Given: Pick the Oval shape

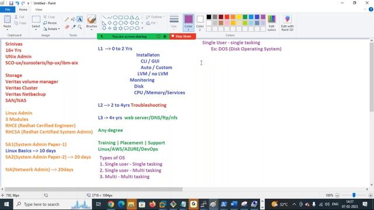Looking at the screenshot, I should 115,17.
